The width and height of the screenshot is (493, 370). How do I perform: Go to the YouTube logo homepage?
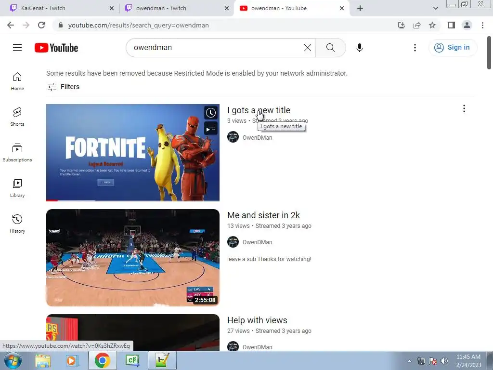pyautogui.click(x=56, y=48)
